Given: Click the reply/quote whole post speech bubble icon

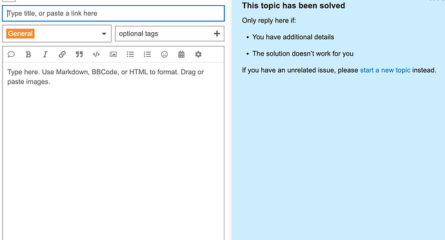Looking at the screenshot, I should (11, 54).
